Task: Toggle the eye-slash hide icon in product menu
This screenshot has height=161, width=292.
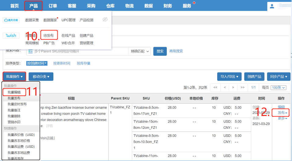Action: click(105, 19)
